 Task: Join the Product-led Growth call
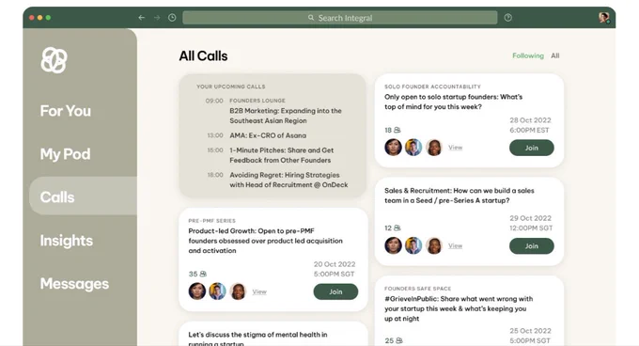point(335,291)
